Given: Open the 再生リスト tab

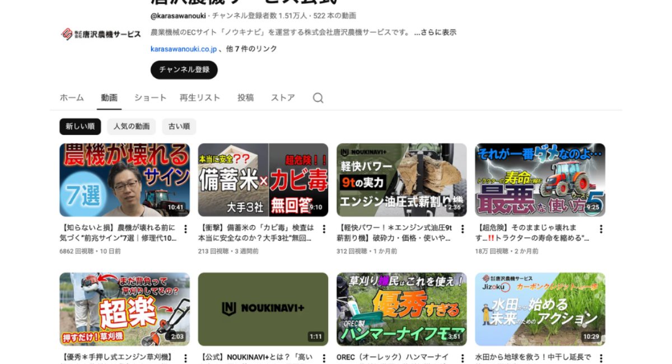Looking at the screenshot, I should click(200, 97).
